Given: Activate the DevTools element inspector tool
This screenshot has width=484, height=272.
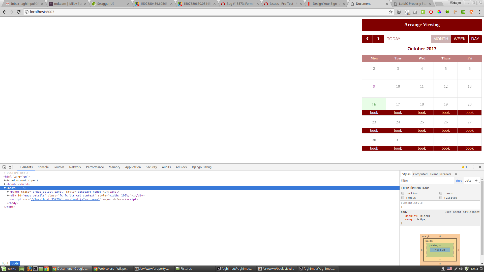Looking at the screenshot, I should click(x=4, y=167).
